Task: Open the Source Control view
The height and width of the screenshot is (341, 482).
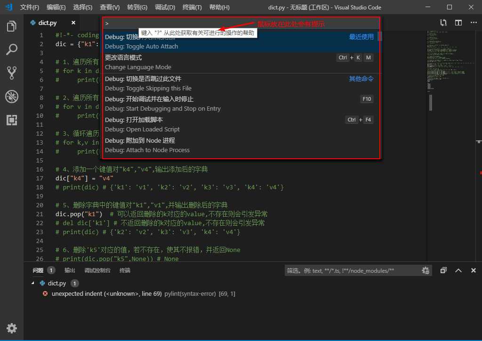Action: 11,73
